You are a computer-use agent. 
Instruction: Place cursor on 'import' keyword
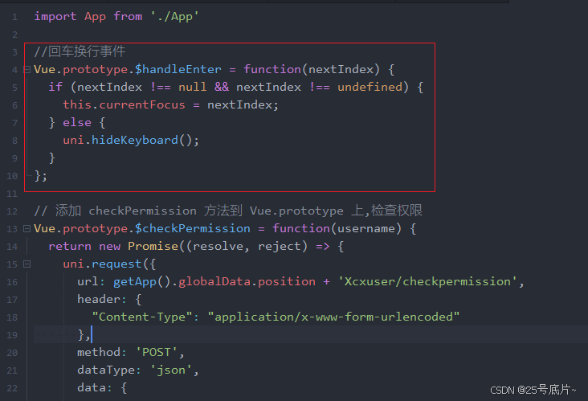(x=55, y=17)
